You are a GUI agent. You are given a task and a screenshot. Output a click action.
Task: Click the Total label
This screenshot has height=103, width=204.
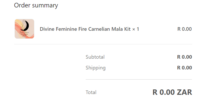pos(91,92)
